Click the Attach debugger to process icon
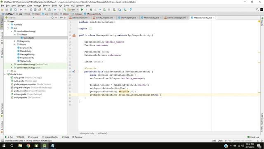The width and height of the screenshot is (264, 149). click(104, 10)
